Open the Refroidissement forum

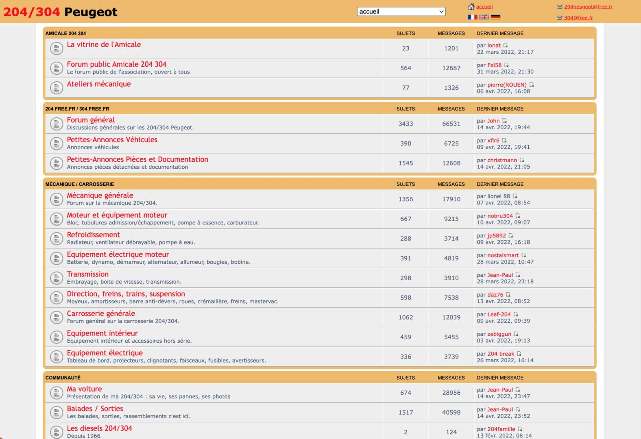pos(94,235)
